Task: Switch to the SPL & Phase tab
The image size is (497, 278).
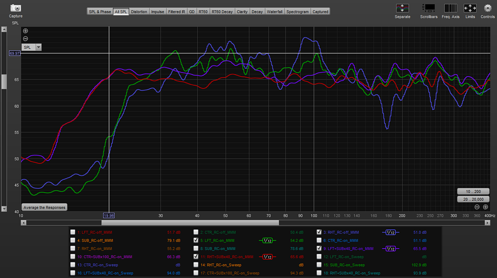Action: point(100,11)
